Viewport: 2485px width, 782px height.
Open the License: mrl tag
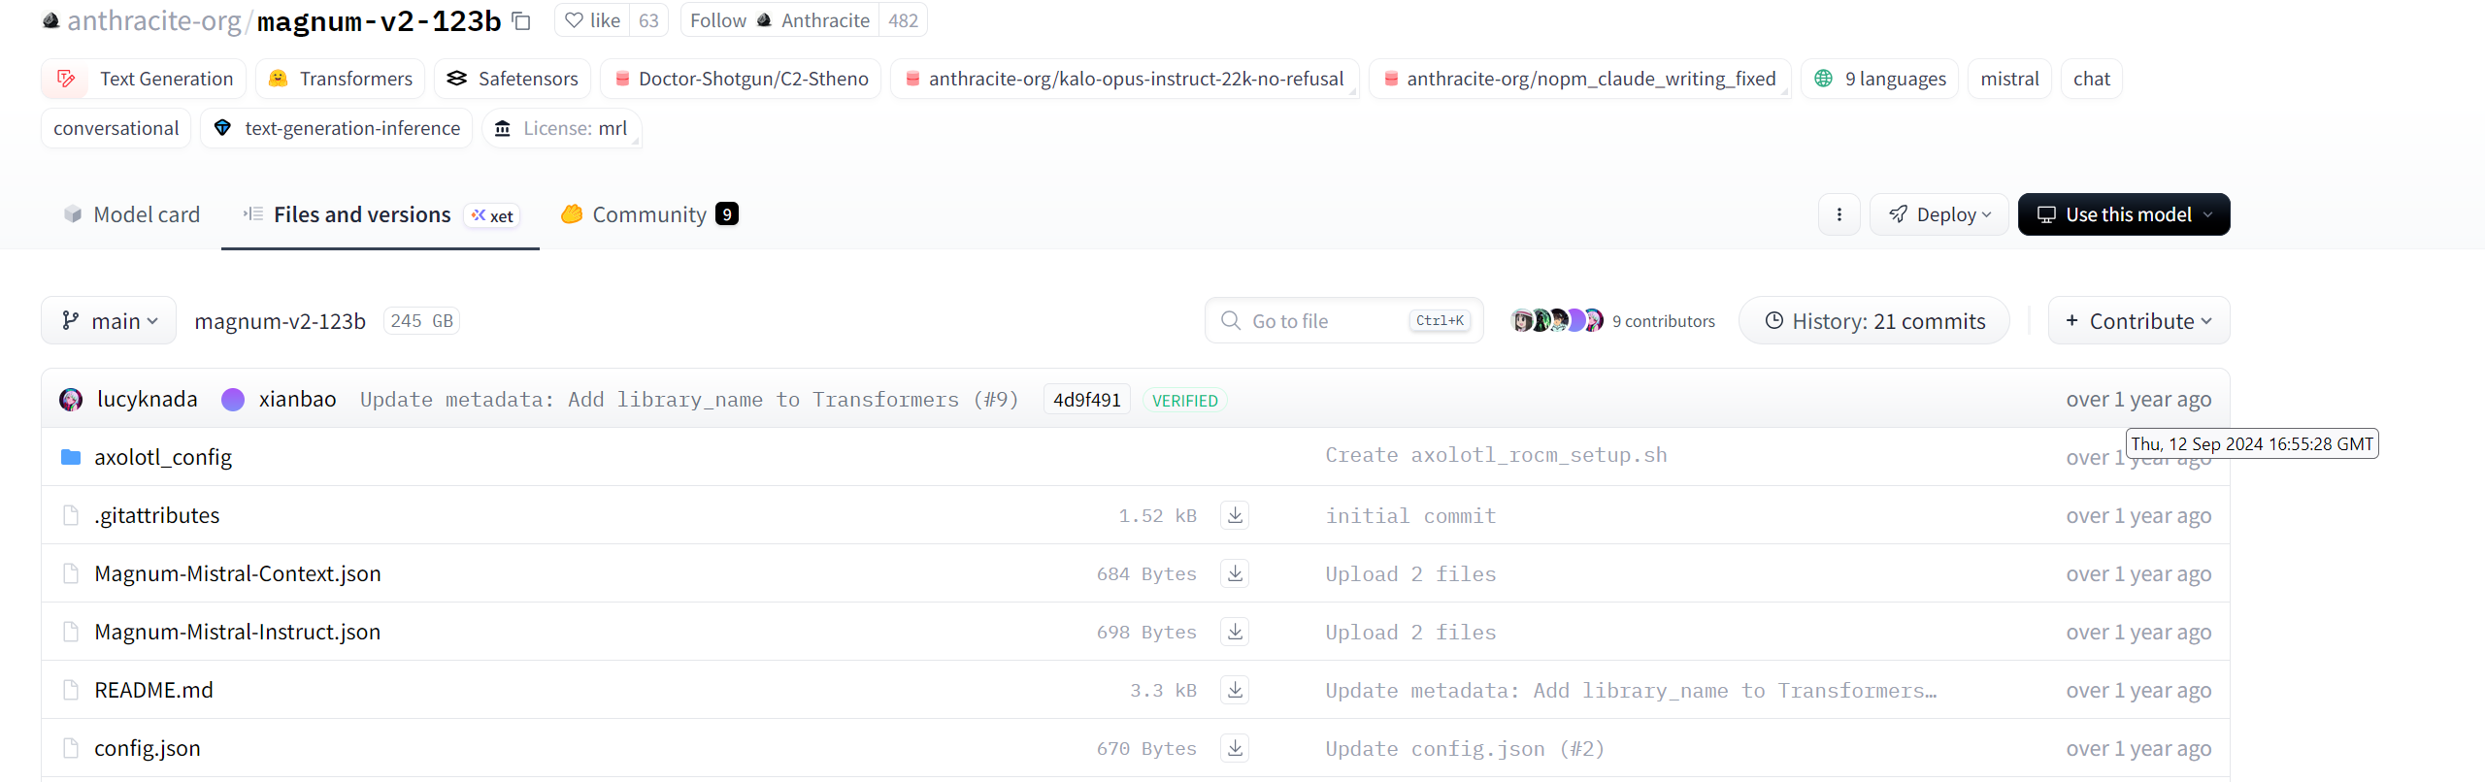pos(562,128)
